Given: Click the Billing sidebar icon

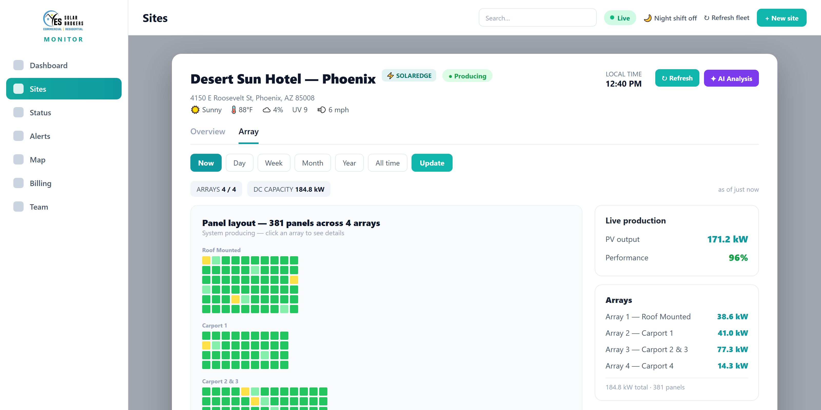Looking at the screenshot, I should coord(18,183).
